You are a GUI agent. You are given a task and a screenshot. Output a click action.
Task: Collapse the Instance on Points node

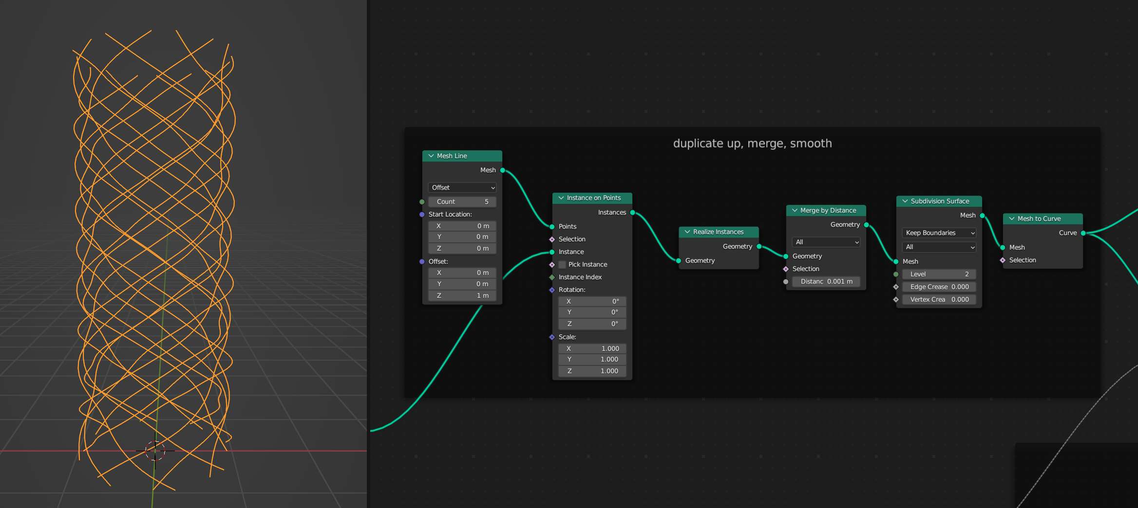click(561, 198)
